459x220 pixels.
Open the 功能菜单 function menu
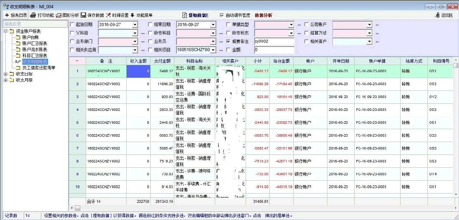tap(133, 15)
